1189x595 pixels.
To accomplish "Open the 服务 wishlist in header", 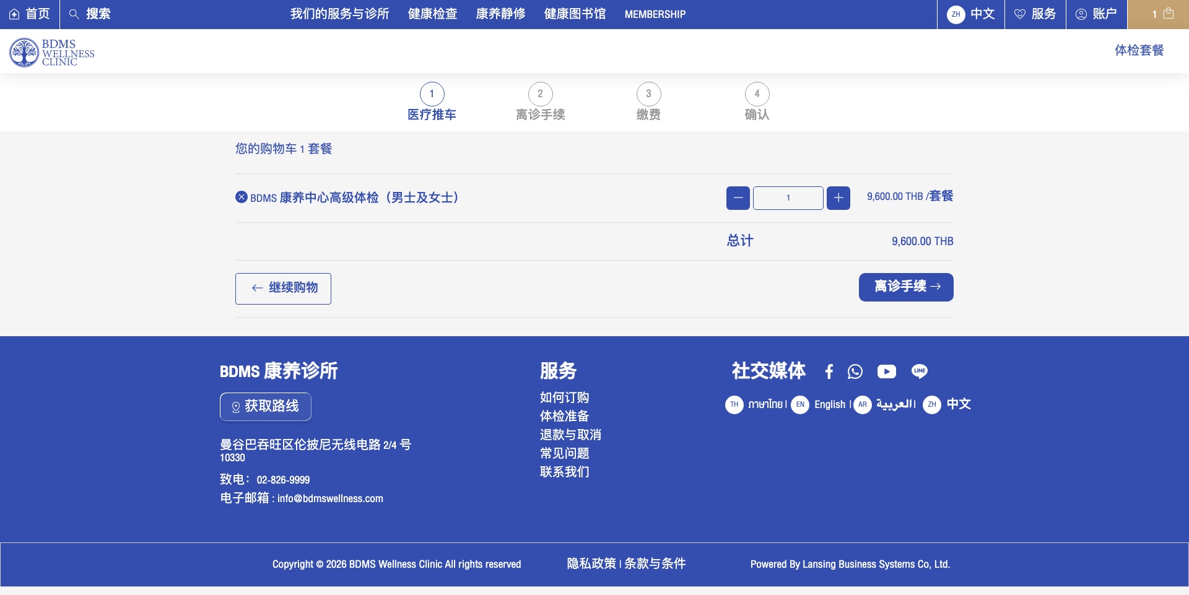I will (1035, 14).
